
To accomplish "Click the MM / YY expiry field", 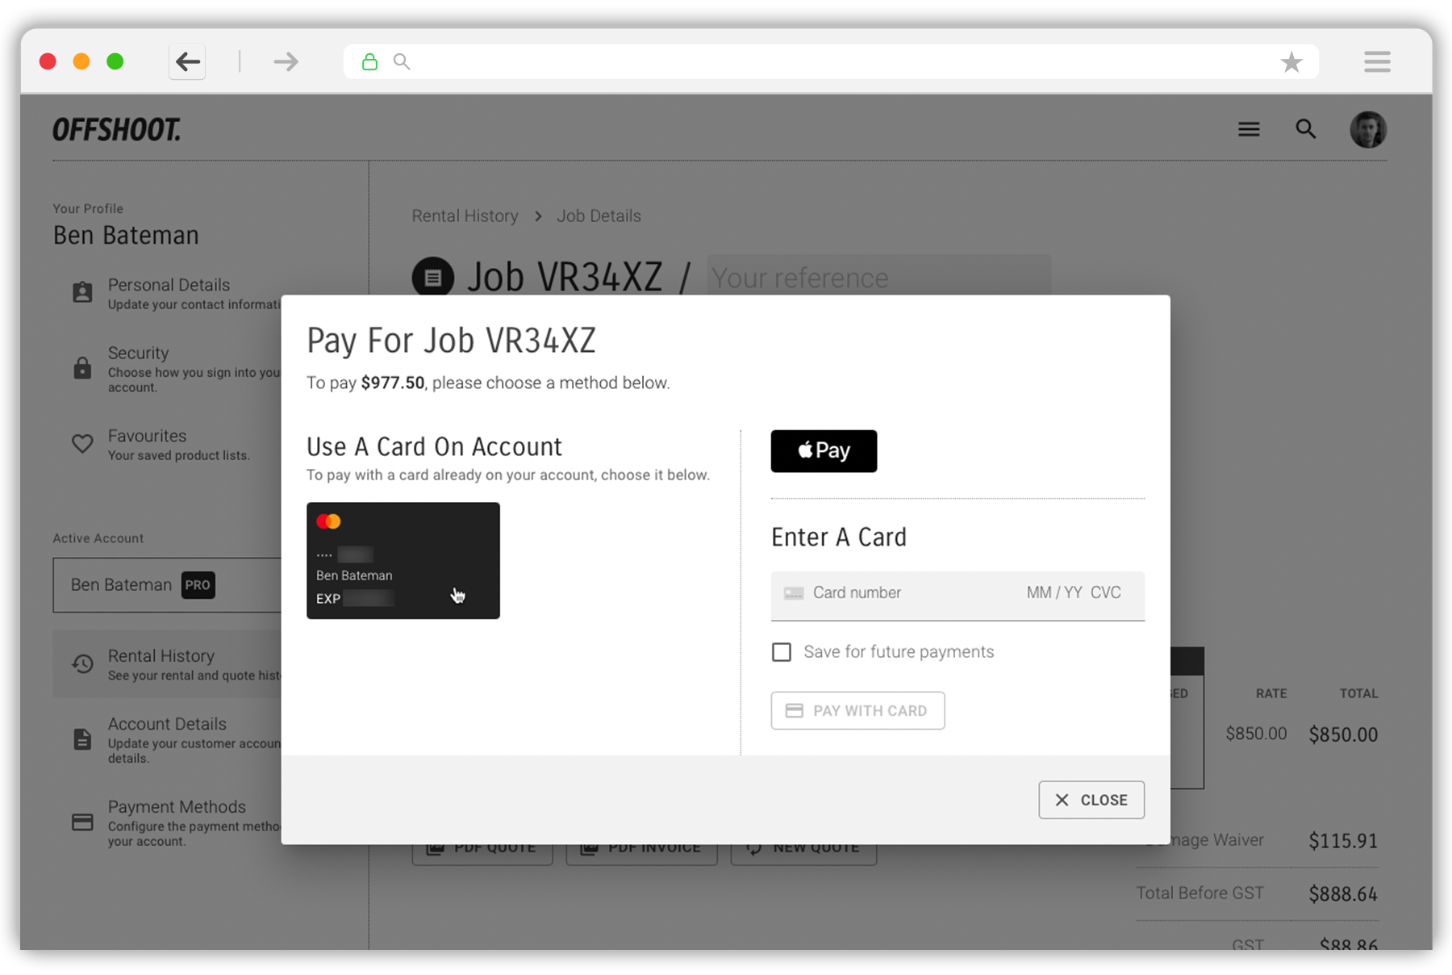I will point(1054,593).
